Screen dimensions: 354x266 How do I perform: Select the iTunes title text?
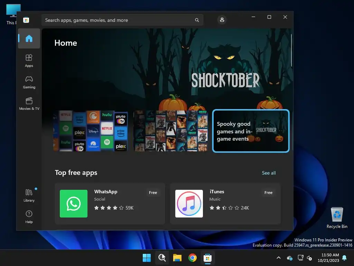pos(217,192)
